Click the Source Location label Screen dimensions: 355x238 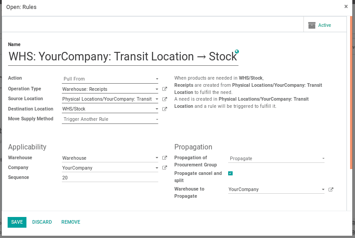click(x=26, y=98)
